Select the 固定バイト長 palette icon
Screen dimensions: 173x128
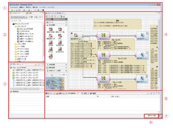pos(60,30)
